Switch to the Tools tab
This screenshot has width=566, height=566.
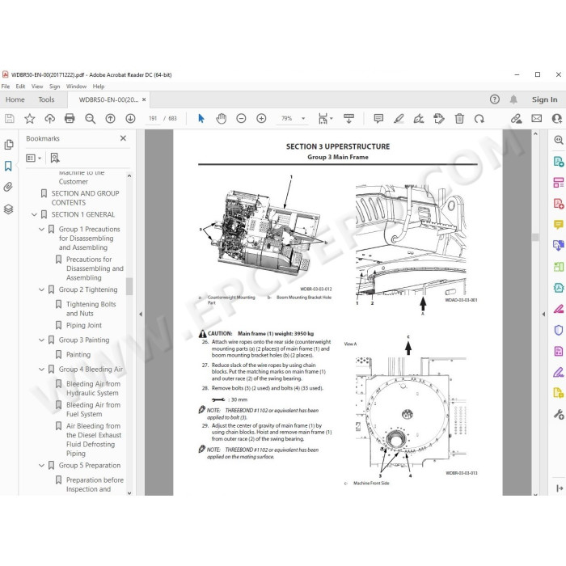[46, 99]
